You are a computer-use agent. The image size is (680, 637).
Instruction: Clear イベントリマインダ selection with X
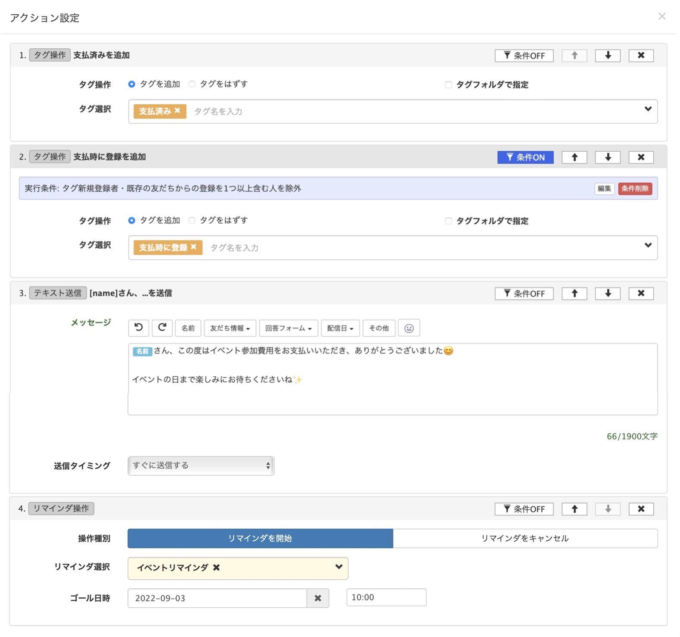(x=217, y=568)
